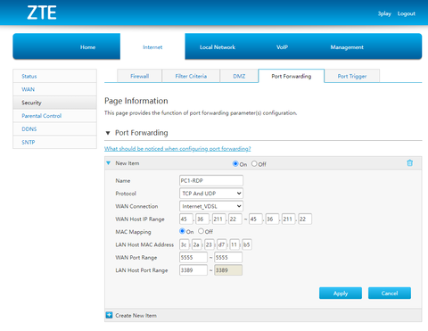Enable the New Item rule with On radio
Viewport: 428px width, 331px height.
pyautogui.click(x=235, y=163)
